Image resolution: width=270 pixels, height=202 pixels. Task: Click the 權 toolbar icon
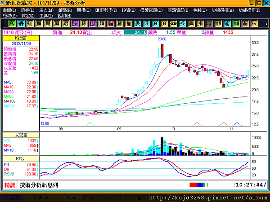128,23
